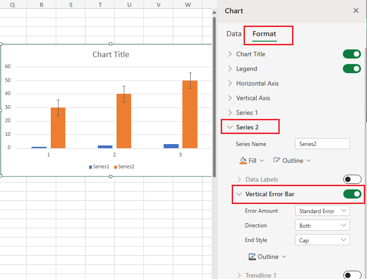Click scroll up arrow of worksheet scrollbar

(x=214, y=12)
